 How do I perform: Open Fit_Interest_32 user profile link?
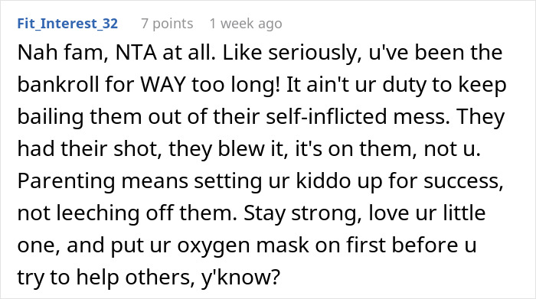pos(67,24)
